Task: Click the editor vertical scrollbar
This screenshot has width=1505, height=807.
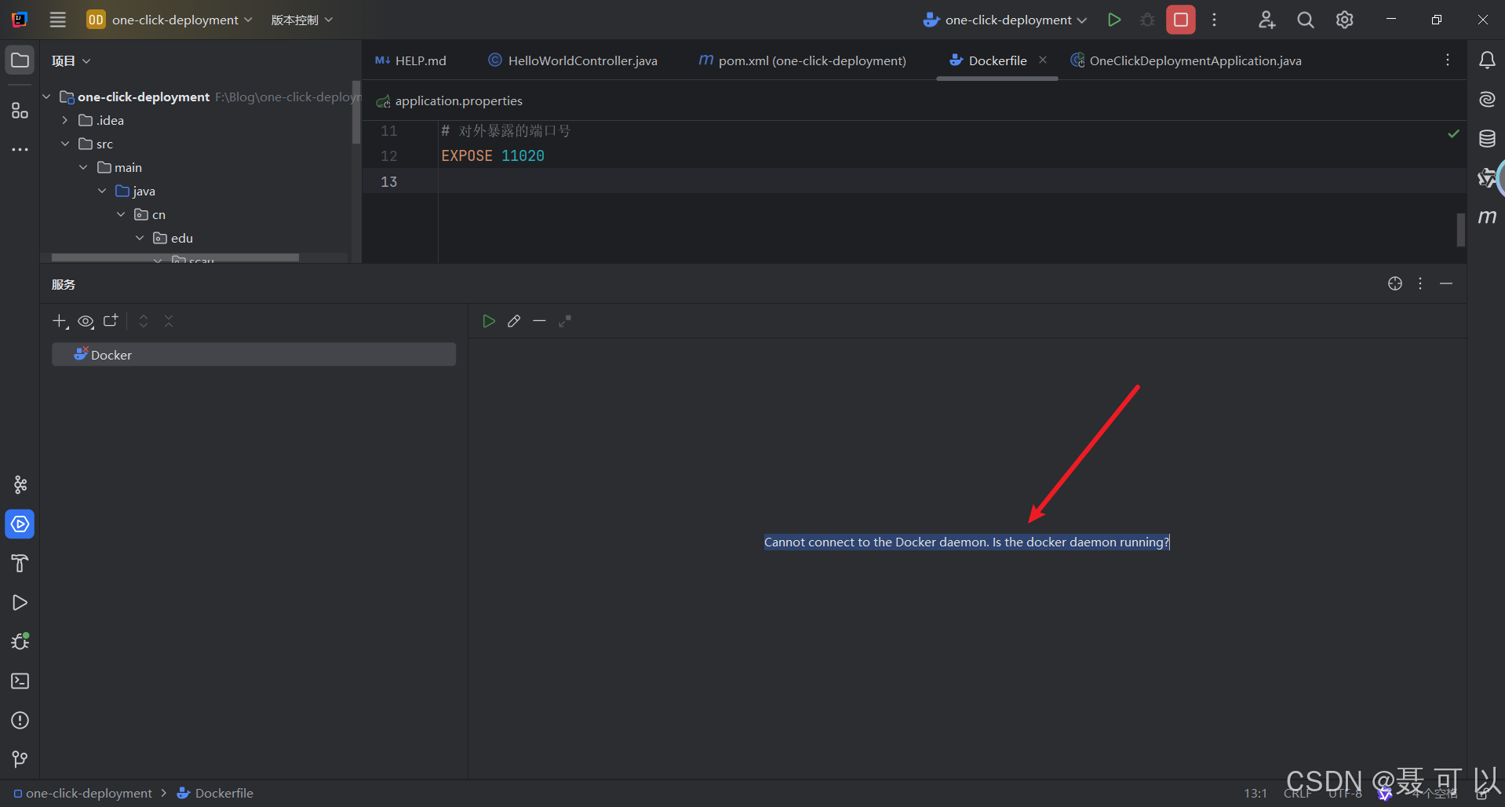Action: 1461,230
